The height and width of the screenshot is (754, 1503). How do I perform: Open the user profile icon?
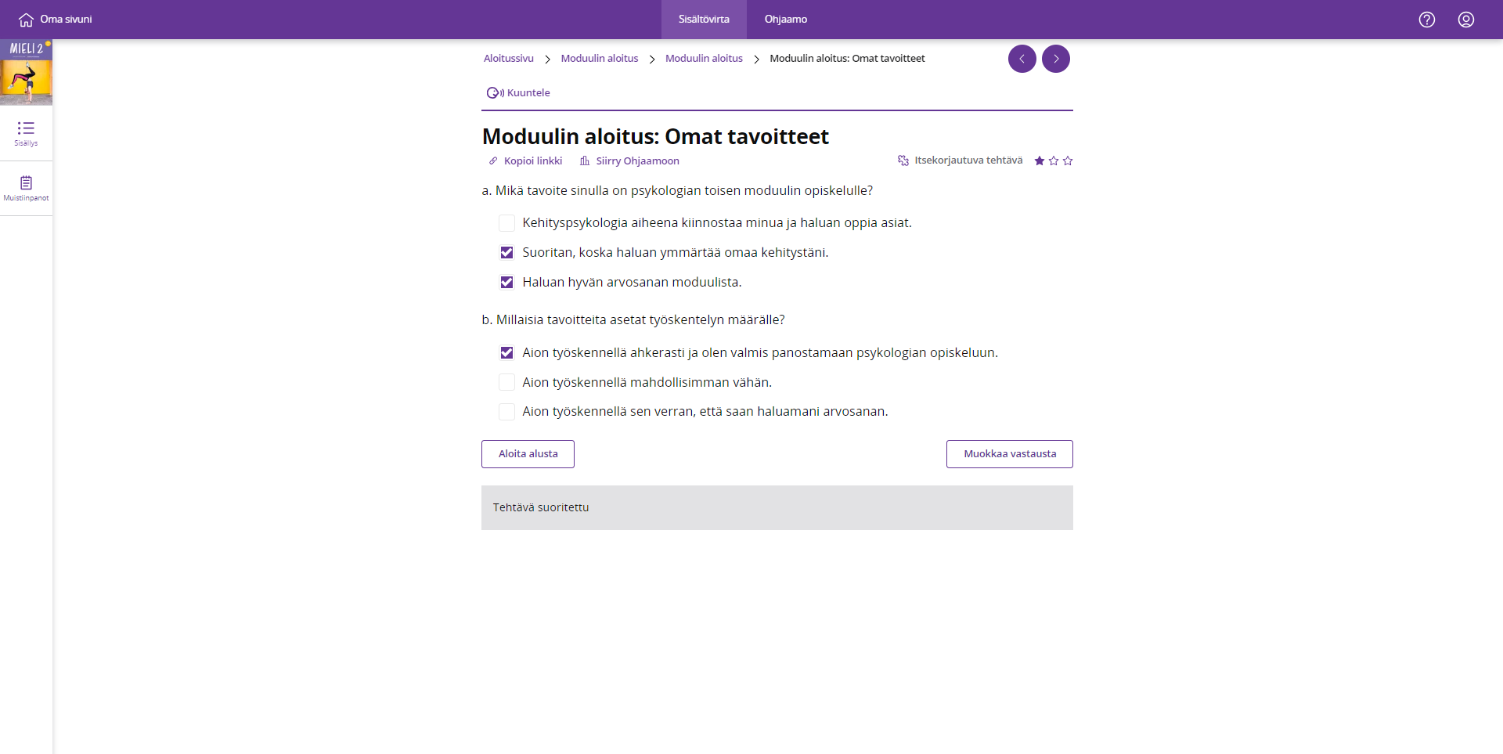(x=1465, y=20)
